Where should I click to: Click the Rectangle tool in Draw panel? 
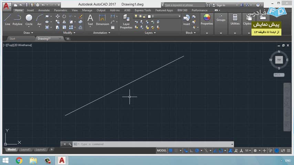47,16
